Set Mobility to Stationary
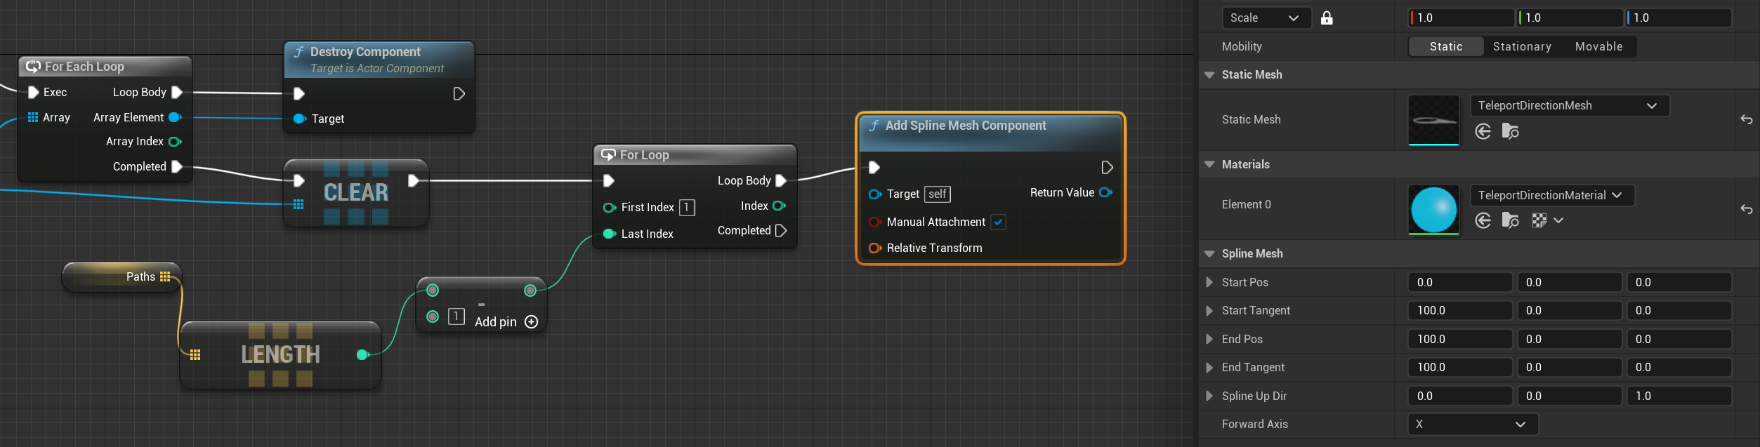 1522,46
